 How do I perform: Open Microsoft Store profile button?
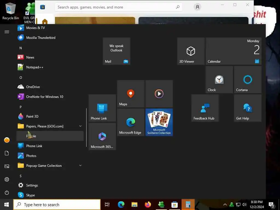pos(197,7)
